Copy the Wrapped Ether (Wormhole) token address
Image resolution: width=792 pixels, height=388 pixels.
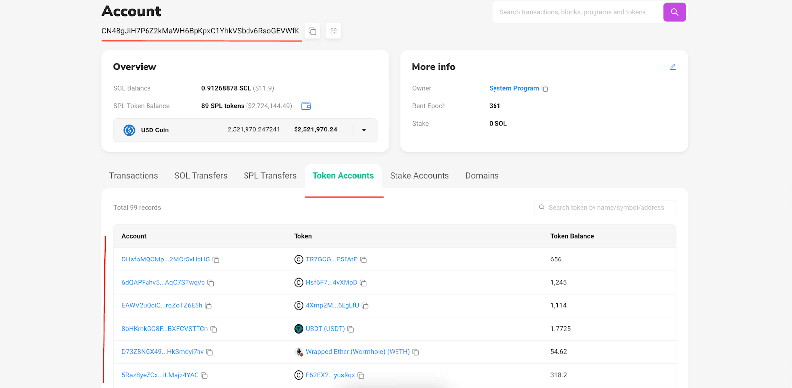pos(416,352)
